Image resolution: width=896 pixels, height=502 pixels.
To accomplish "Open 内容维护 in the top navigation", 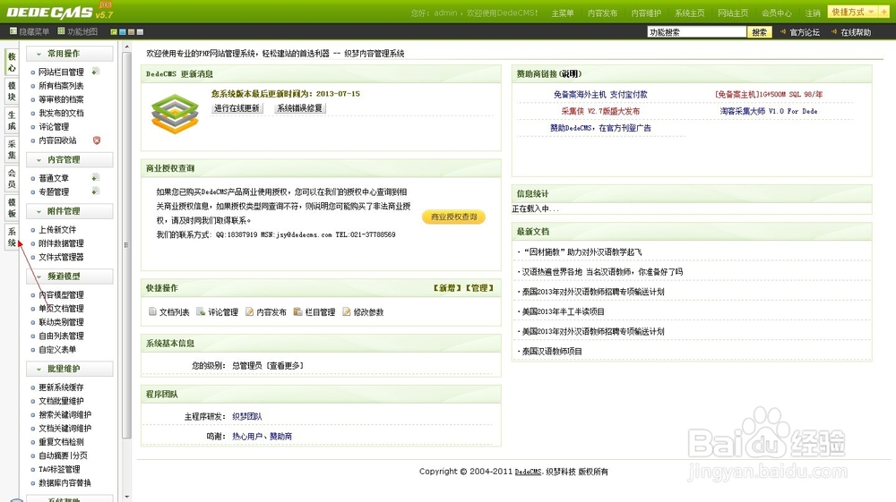I will 646,13.
